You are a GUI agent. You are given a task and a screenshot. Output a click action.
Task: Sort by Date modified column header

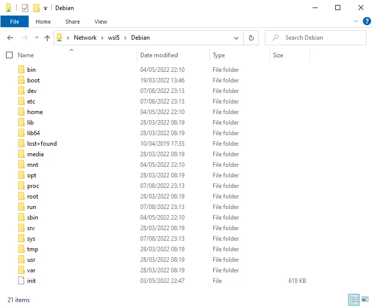(159, 55)
